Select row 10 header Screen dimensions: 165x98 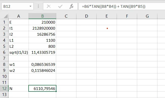tap(4, 76)
